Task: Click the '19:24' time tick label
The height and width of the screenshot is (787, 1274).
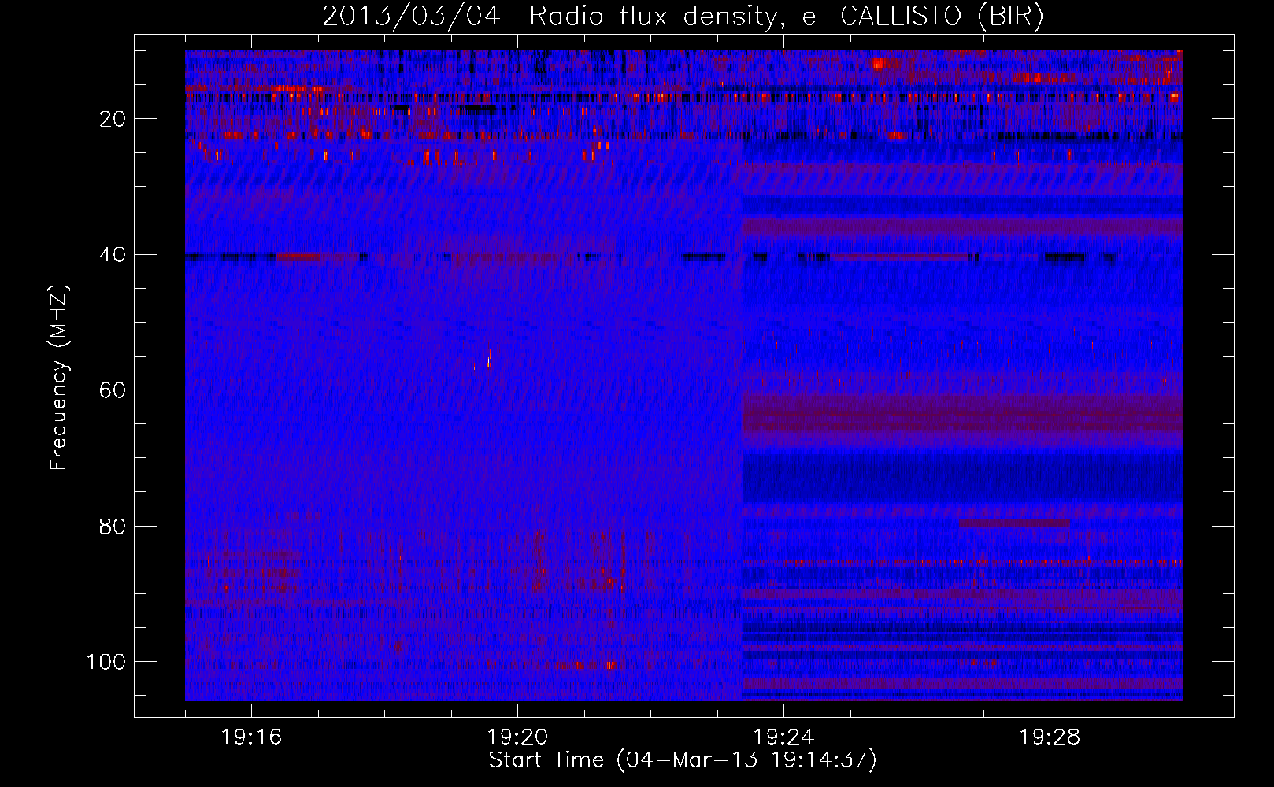Action: click(783, 737)
